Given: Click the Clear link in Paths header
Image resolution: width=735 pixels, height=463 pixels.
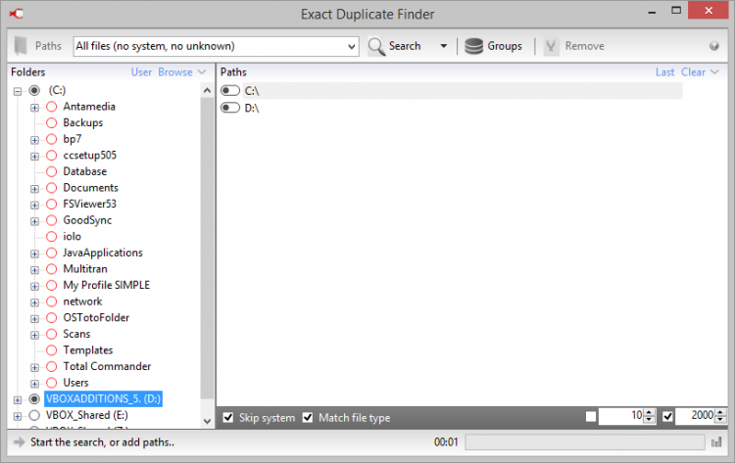Looking at the screenshot, I should click(693, 72).
